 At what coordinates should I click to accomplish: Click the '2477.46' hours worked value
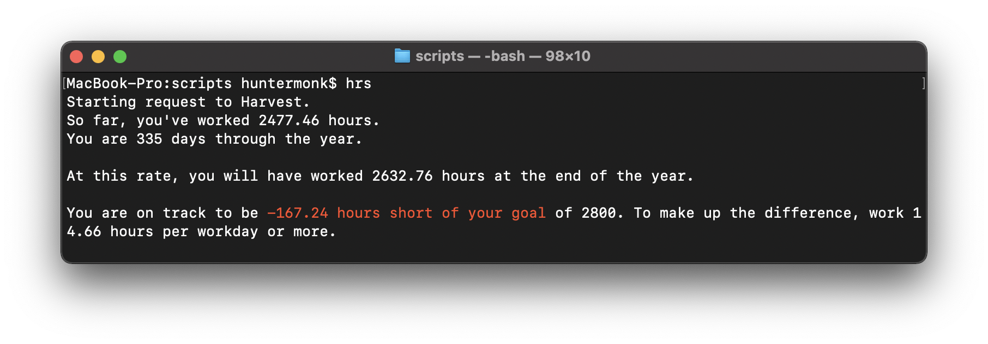(x=288, y=120)
